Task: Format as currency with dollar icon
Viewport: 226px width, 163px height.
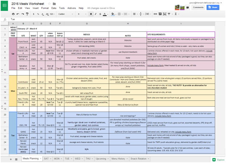Action: (34, 14)
